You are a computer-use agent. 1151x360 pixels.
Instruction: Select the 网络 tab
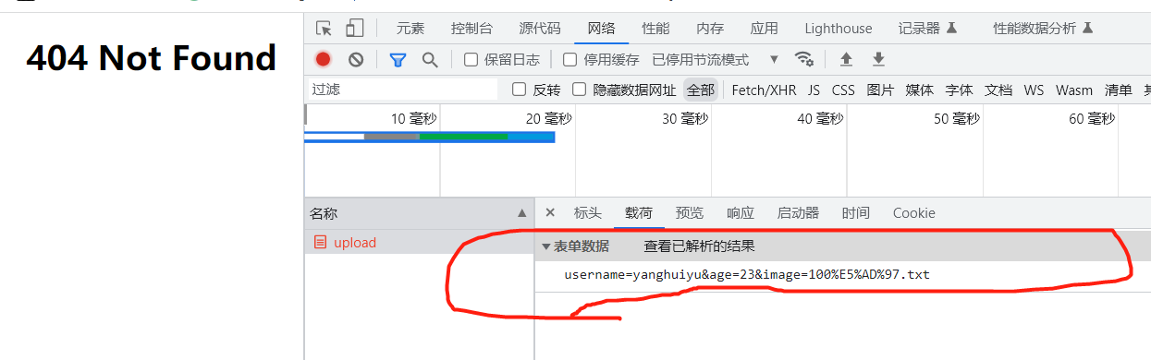coord(601,29)
